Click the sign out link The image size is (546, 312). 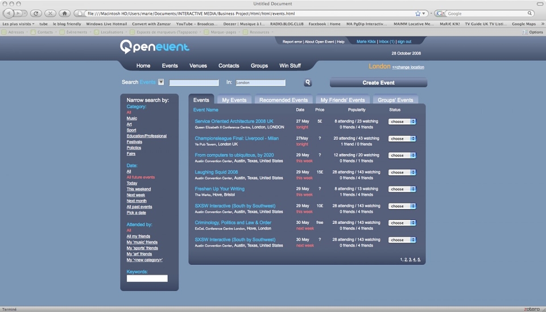click(x=404, y=41)
